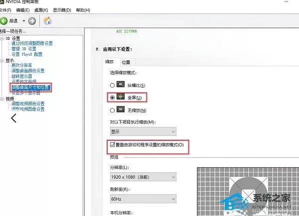Open the 桌面(K) menu

tap(41, 10)
